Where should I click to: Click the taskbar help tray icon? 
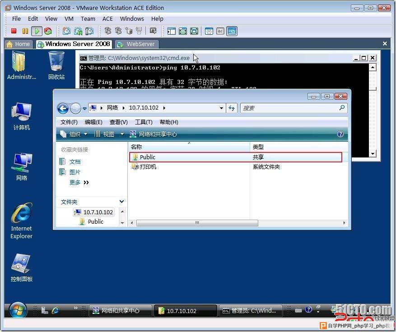pos(308,309)
